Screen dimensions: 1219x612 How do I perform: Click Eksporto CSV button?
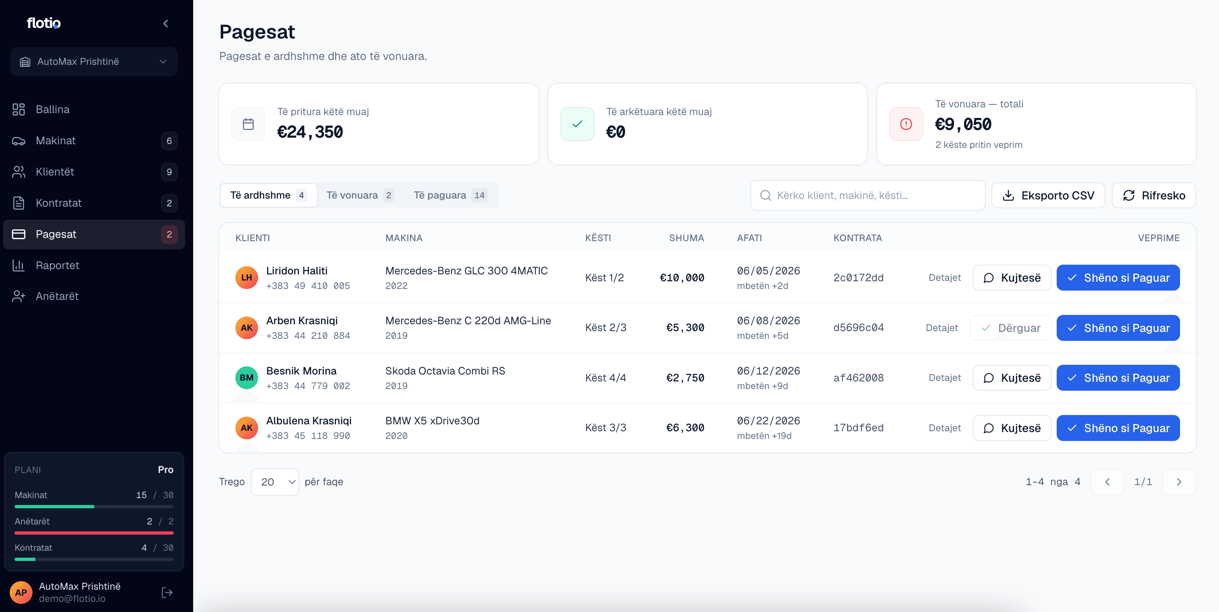tap(1048, 195)
